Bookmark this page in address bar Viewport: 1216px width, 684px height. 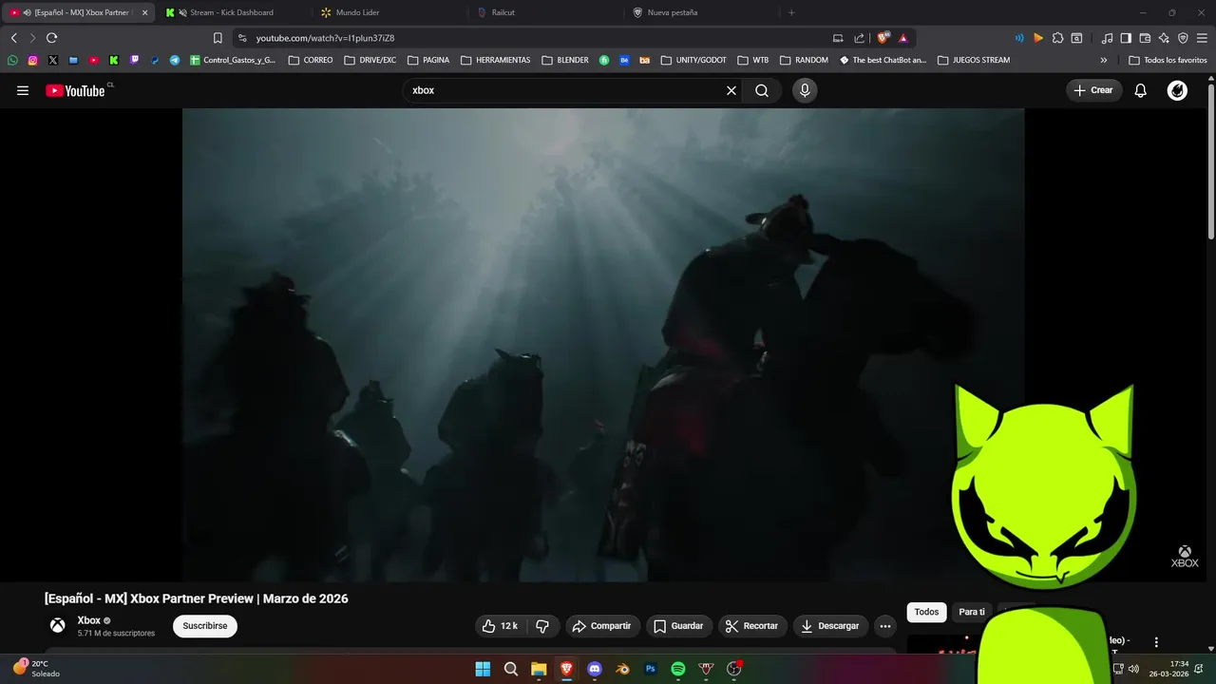coord(218,38)
